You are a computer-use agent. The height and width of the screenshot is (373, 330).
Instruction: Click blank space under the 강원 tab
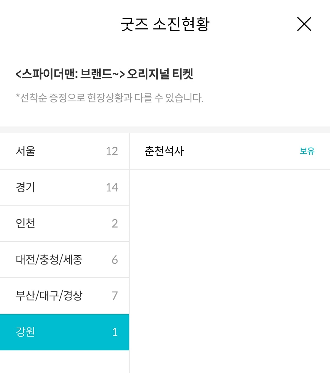(x=64, y=362)
